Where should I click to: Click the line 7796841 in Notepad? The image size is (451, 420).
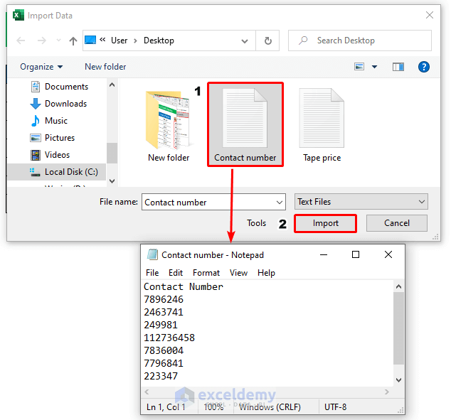[164, 363]
